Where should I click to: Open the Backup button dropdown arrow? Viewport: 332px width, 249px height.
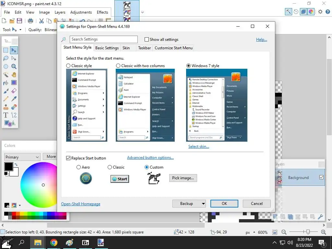(203, 204)
